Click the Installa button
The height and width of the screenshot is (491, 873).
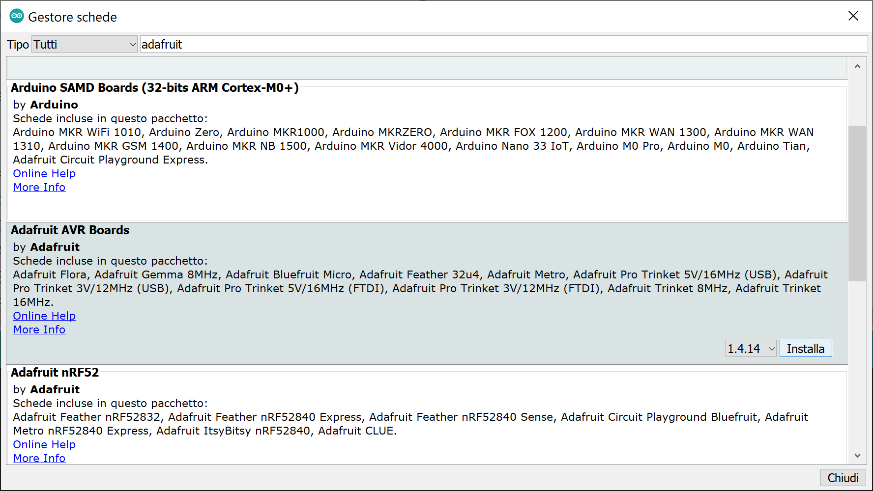point(806,349)
